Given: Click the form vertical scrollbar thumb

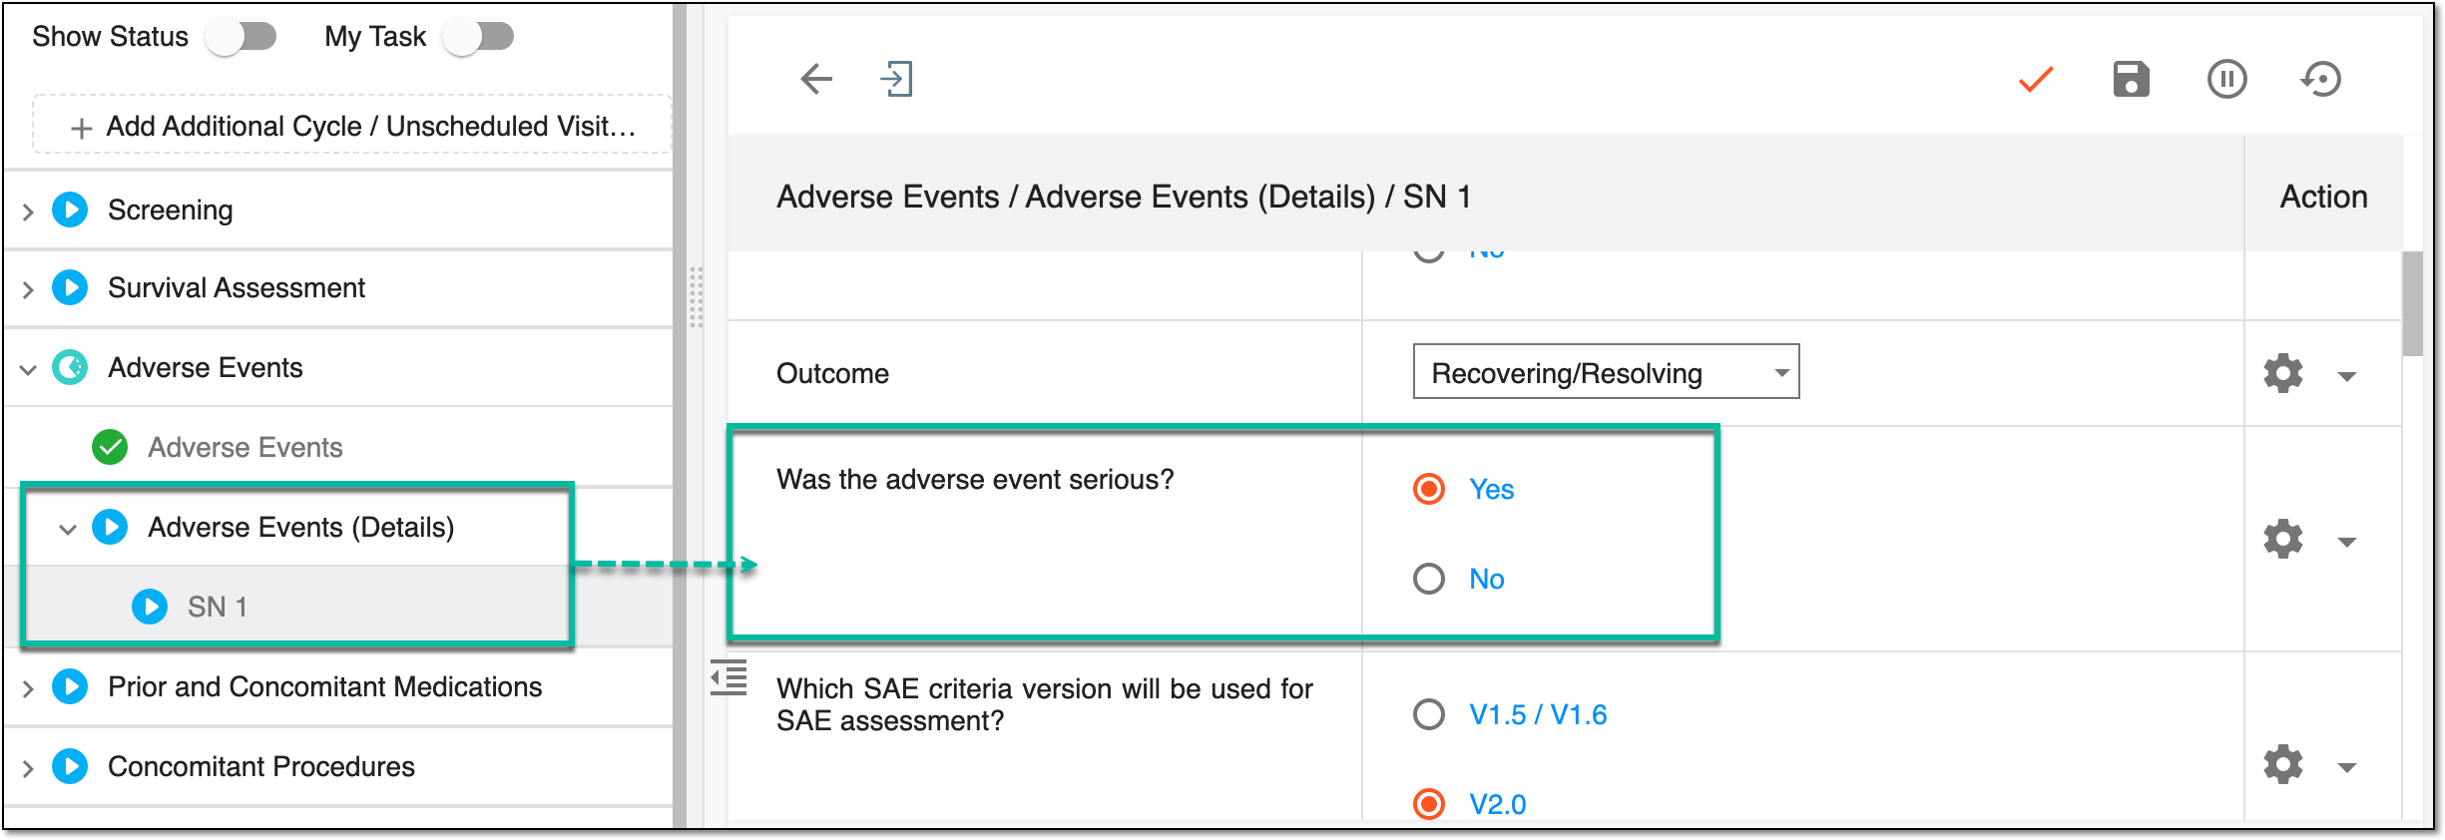Looking at the screenshot, I should 2412,303.
